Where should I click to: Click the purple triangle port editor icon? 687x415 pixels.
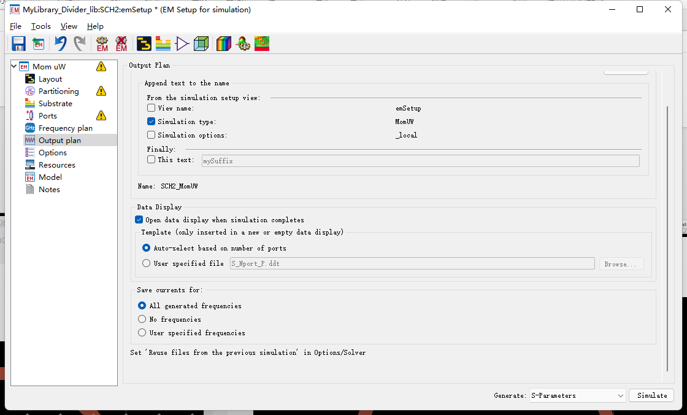tap(182, 44)
